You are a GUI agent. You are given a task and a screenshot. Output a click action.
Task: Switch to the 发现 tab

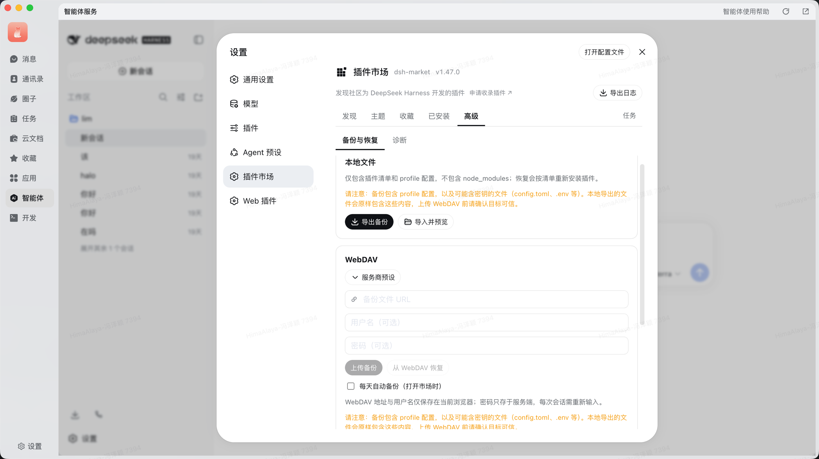pyautogui.click(x=349, y=116)
